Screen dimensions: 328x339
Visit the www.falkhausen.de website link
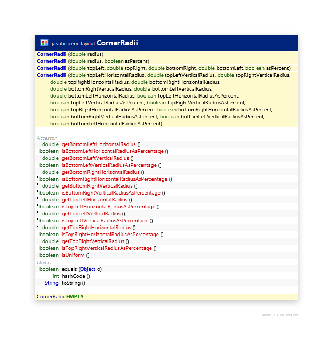tap(279, 315)
